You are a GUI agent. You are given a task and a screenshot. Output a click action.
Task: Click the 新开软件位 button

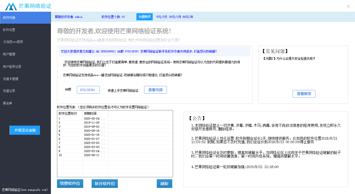tap(105, 184)
